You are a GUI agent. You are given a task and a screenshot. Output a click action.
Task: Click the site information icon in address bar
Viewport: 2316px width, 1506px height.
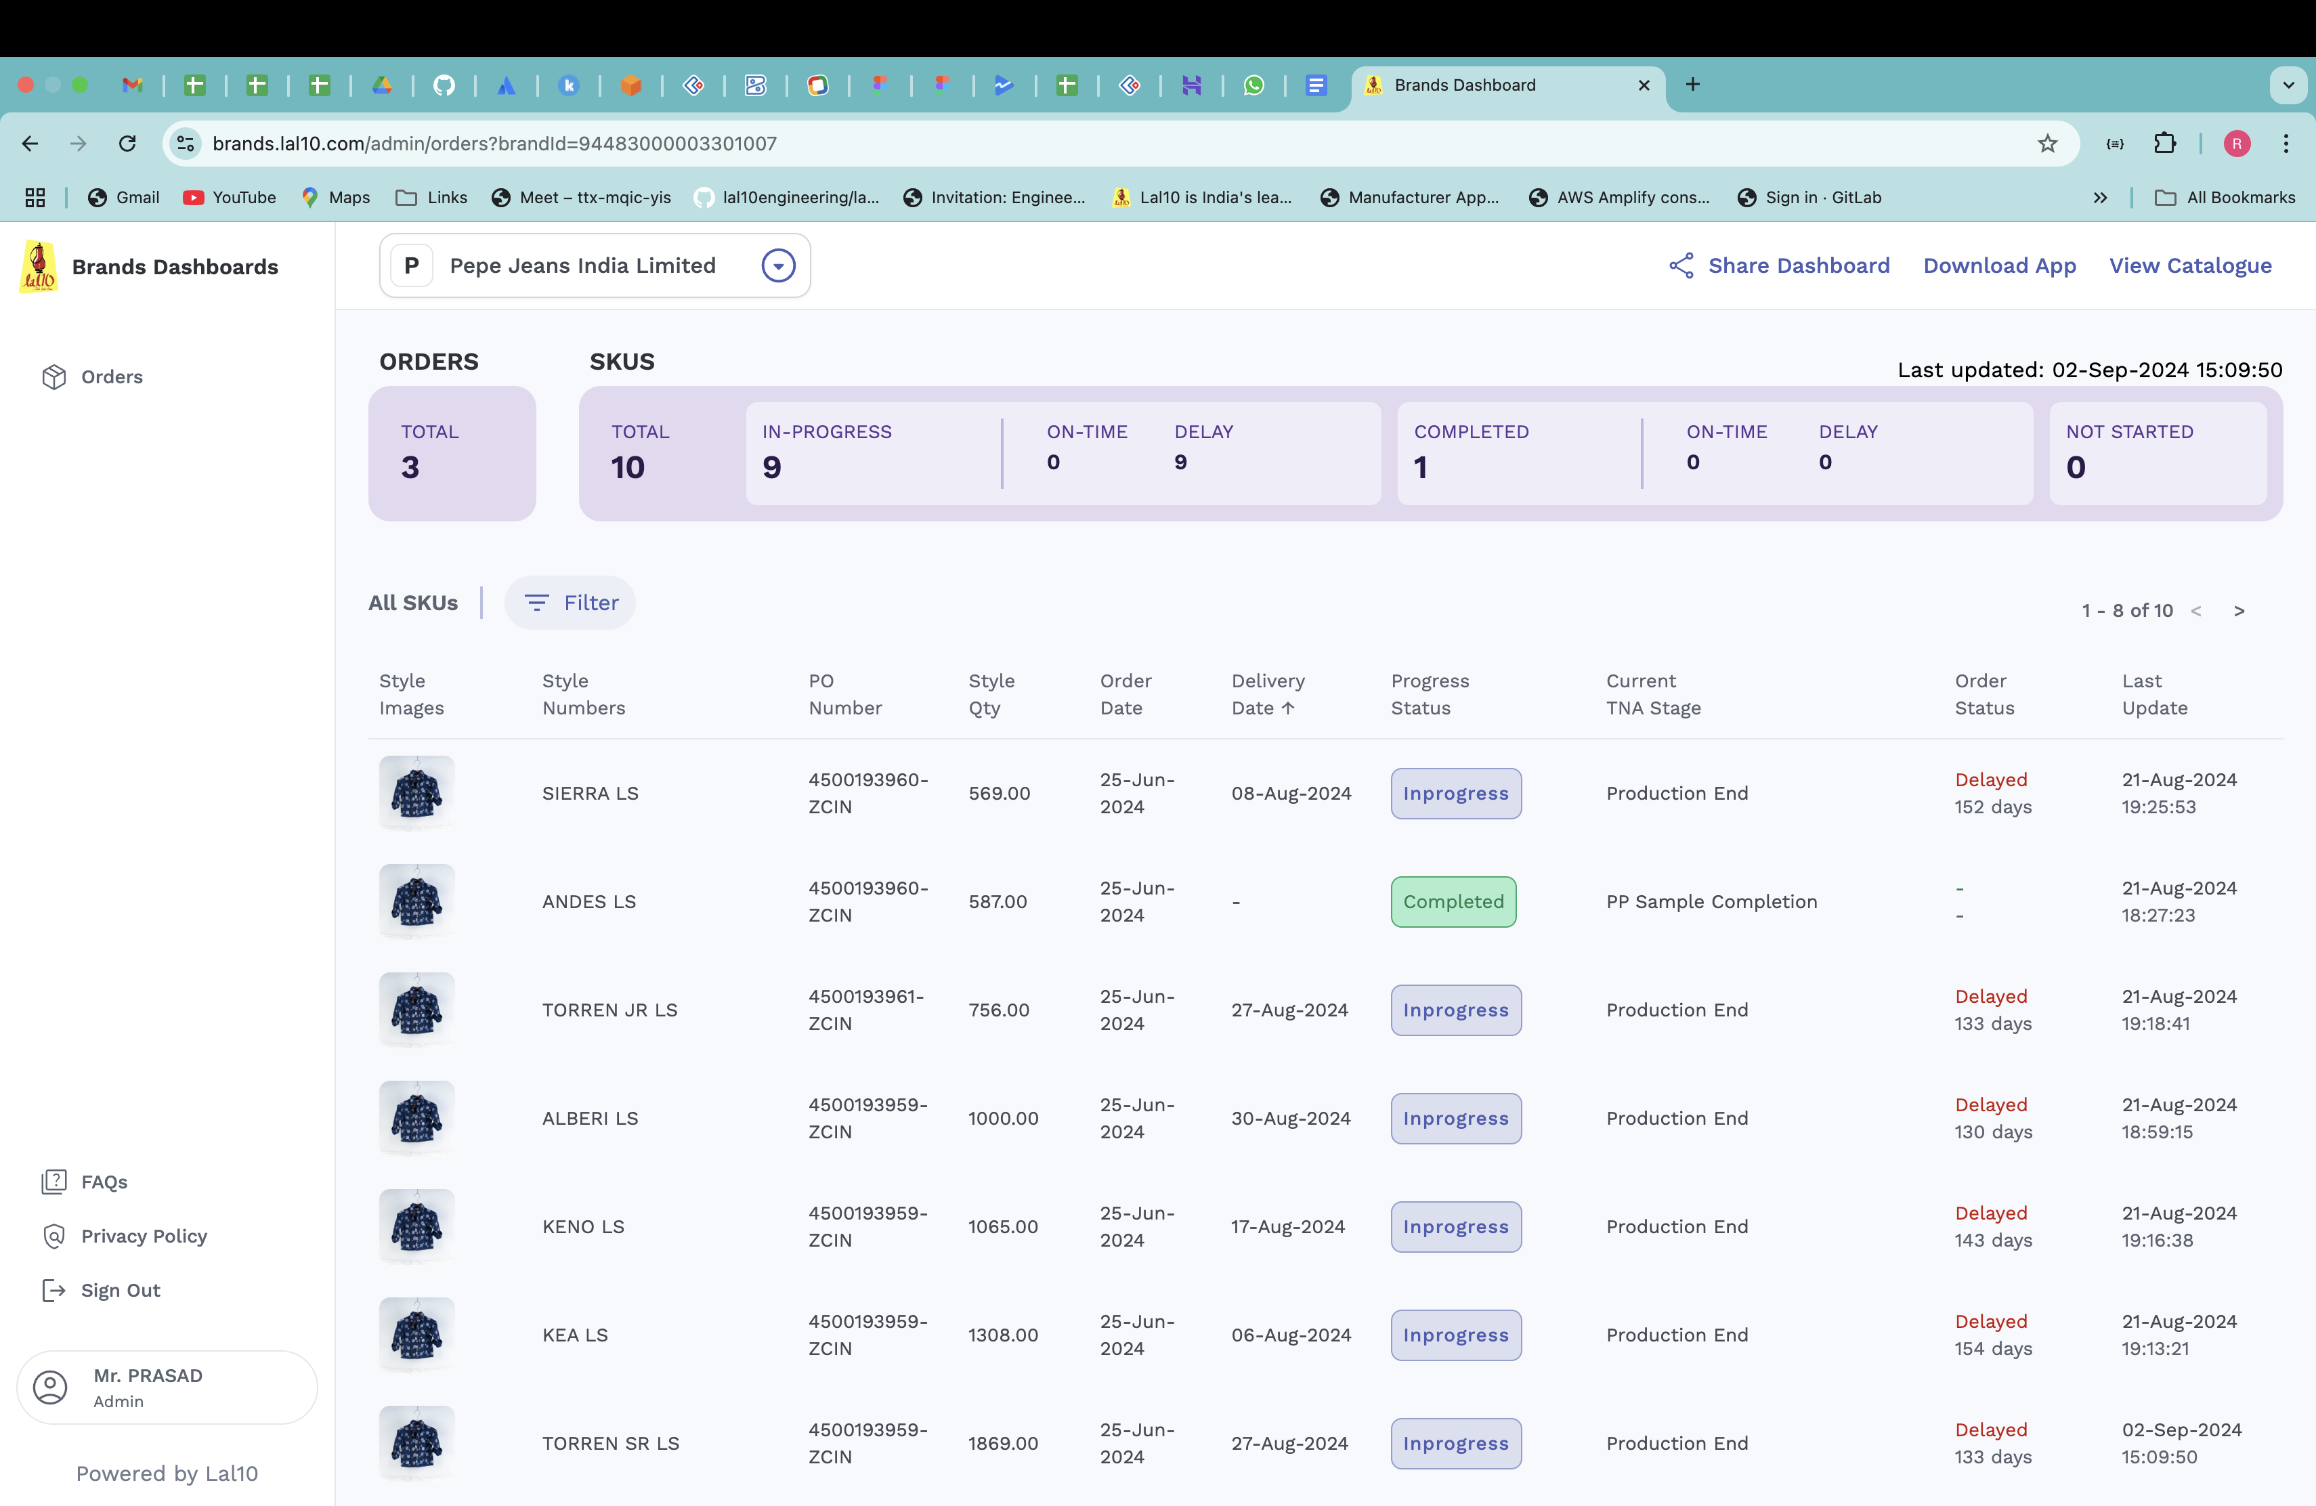(x=185, y=144)
